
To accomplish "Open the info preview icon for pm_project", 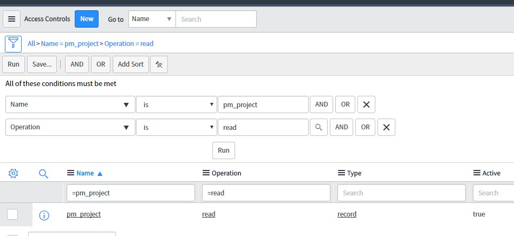I will coord(44,215).
